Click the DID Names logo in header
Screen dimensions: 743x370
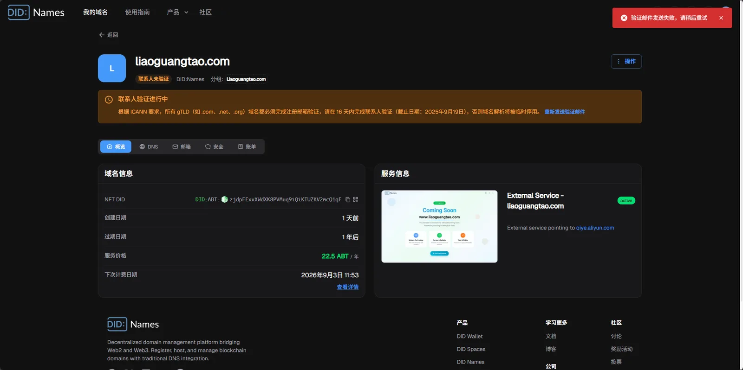point(36,13)
